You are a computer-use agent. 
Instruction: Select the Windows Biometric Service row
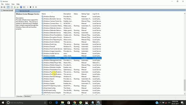71,19
